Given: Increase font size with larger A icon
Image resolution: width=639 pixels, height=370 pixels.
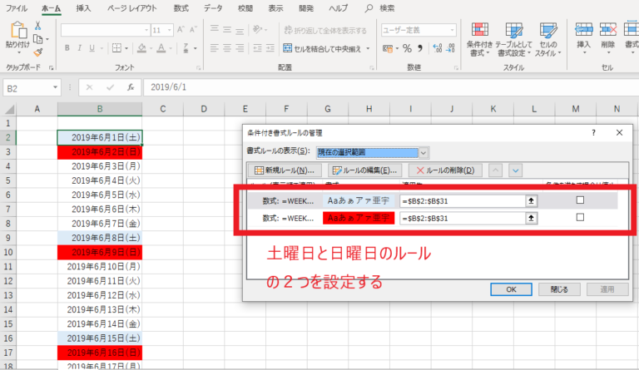Looking at the screenshot, I should coord(181,29).
